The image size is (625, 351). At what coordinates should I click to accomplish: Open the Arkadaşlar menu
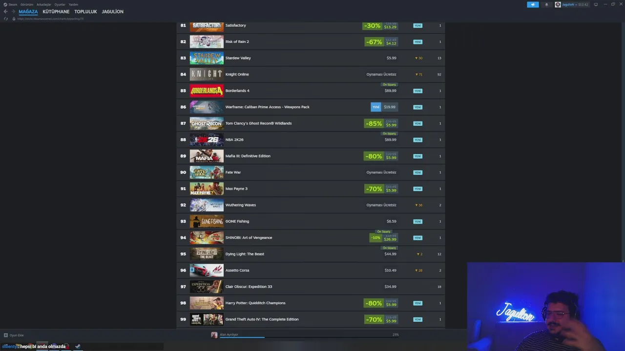point(44,4)
